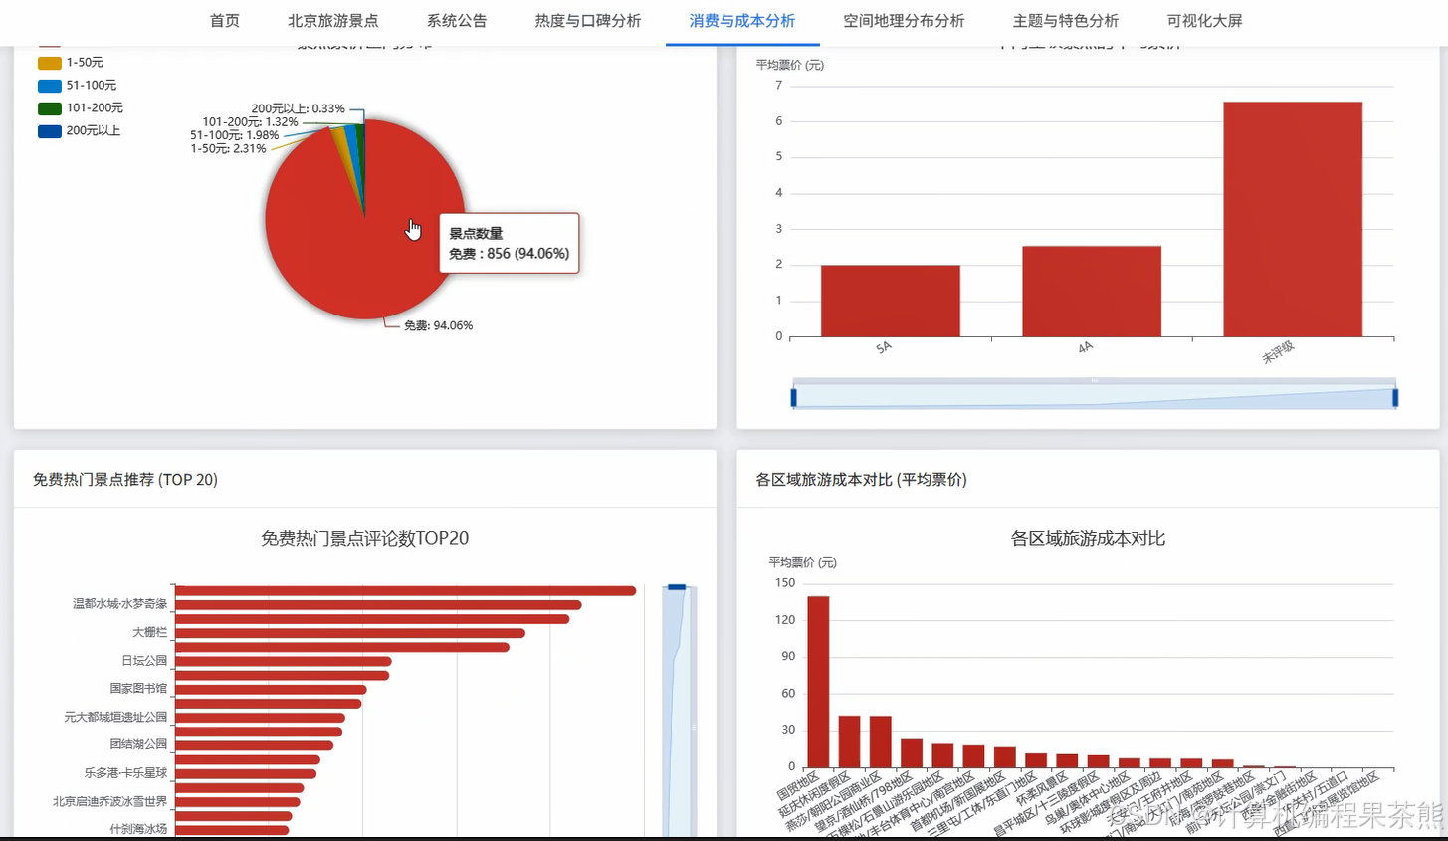Image resolution: width=1448 pixels, height=841 pixels.
Task: Click the 4A bar in ticket price chart
Action: pos(1092,292)
